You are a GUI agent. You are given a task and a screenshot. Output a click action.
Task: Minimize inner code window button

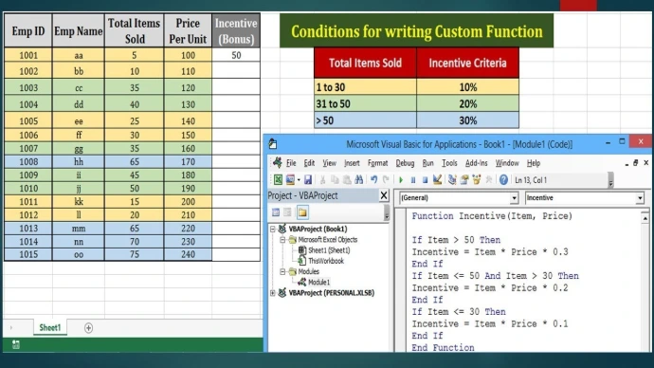coord(627,164)
